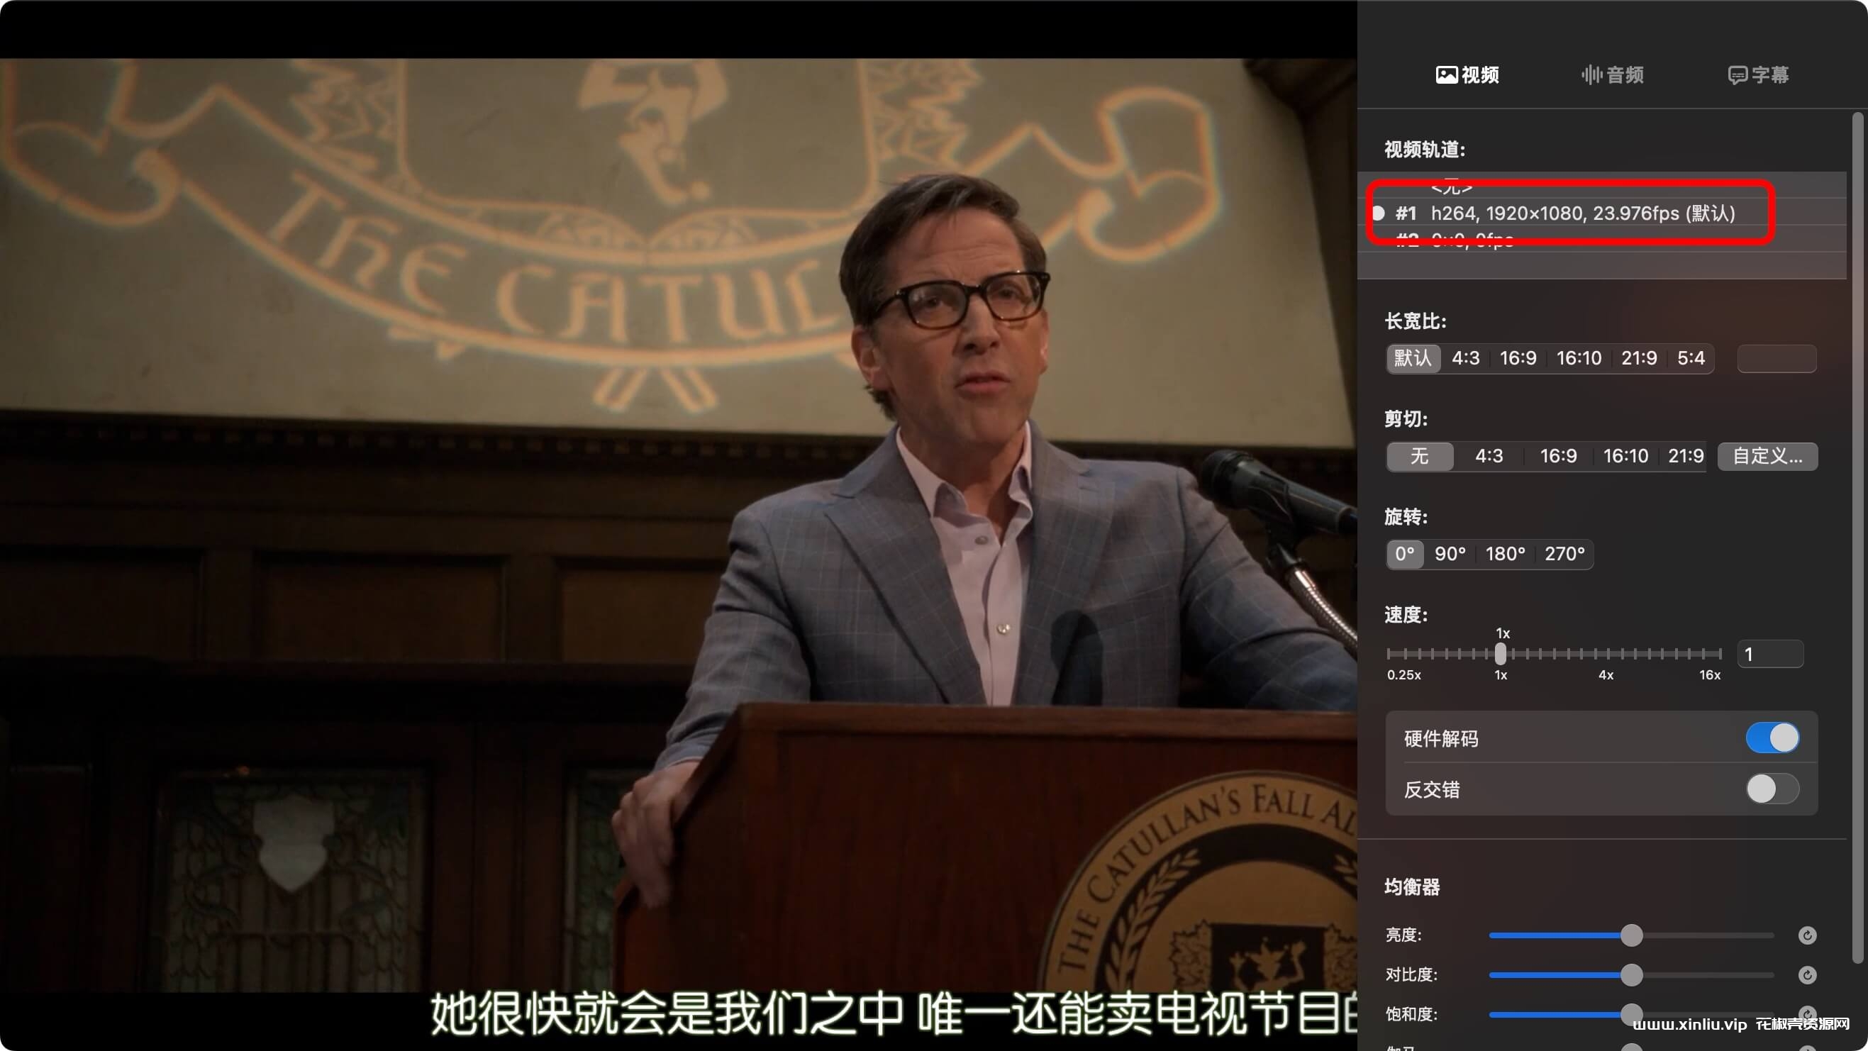Switch to the 视频 tab
Image resolution: width=1868 pixels, height=1051 pixels.
pos(1467,74)
